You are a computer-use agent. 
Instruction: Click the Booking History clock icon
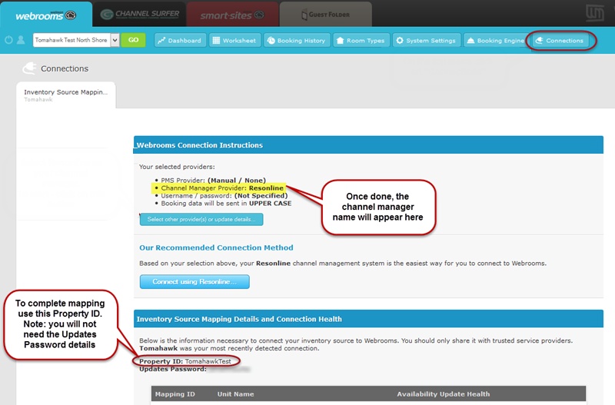coord(271,41)
